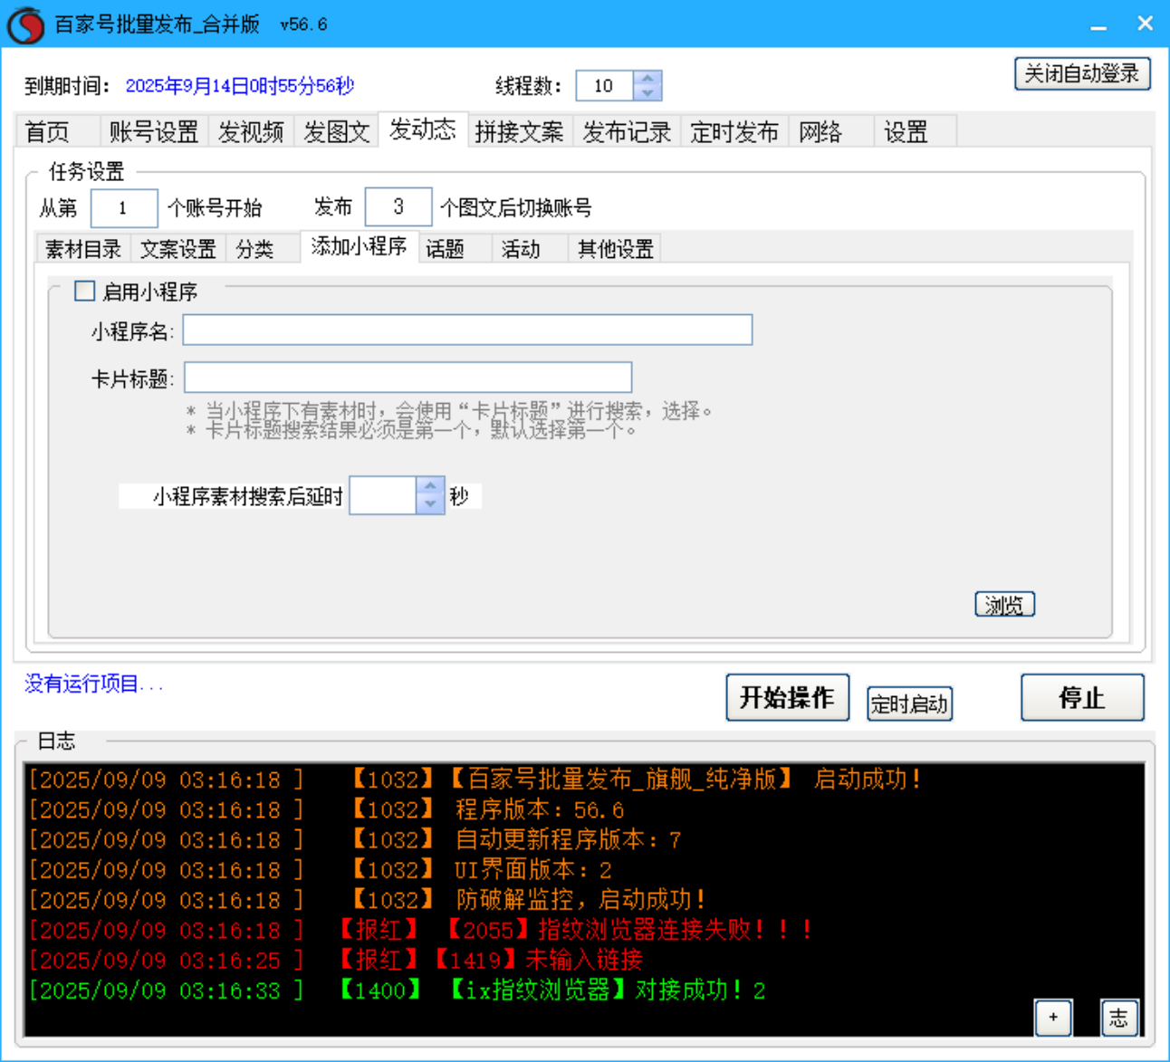Select the 素材目录 sub-tab
Image resolution: width=1170 pixels, height=1062 pixels.
(x=83, y=249)
